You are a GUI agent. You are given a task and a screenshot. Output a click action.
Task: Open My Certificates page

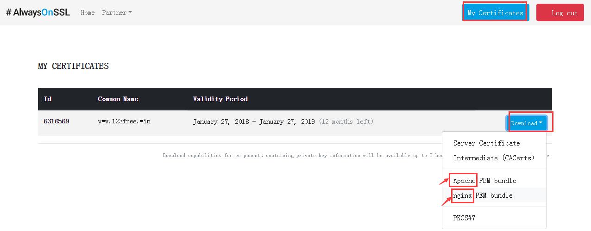click(x=495, y=12)
